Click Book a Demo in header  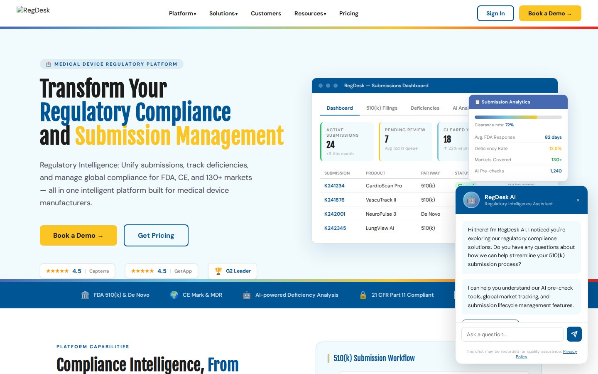tap(550, 13)
